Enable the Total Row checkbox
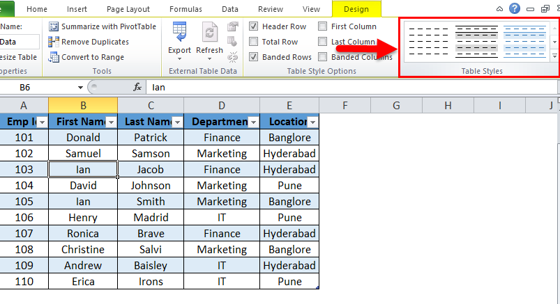 [253, 42]
